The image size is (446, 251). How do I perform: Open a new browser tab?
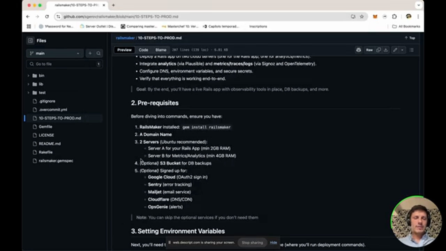pos(113,5)
